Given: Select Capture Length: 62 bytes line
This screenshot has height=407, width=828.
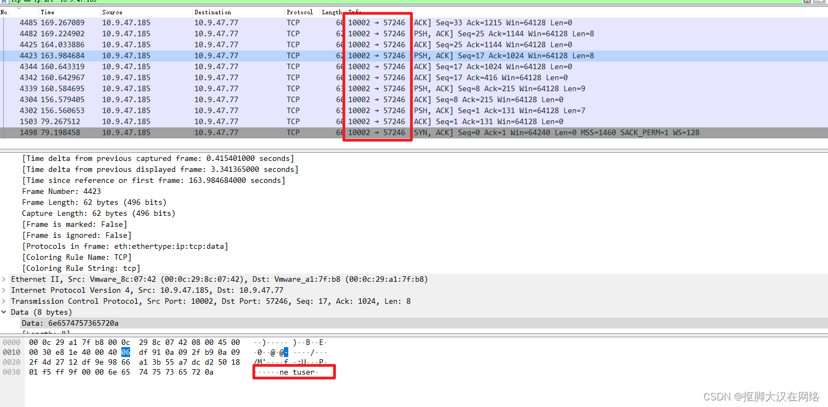Looking at the screenshot, I should pyautogui.click(x=99, y=213).
